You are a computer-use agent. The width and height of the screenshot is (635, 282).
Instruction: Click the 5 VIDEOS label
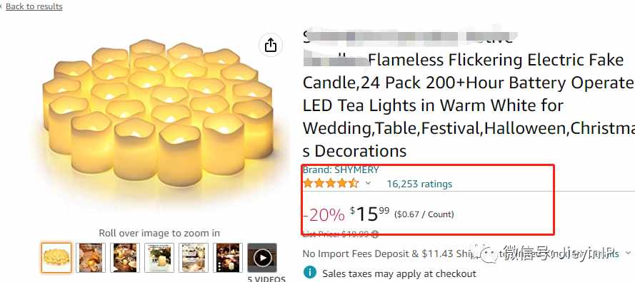[266, 278]
